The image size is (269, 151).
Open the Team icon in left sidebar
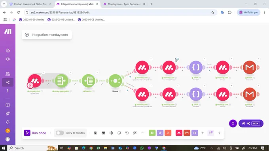[x=8, y=74]
